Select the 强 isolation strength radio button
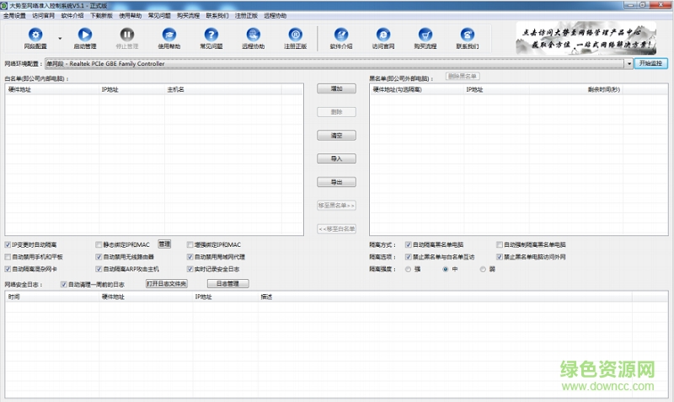The height and width of the screenshot is (402, 674). pos(408,269)
